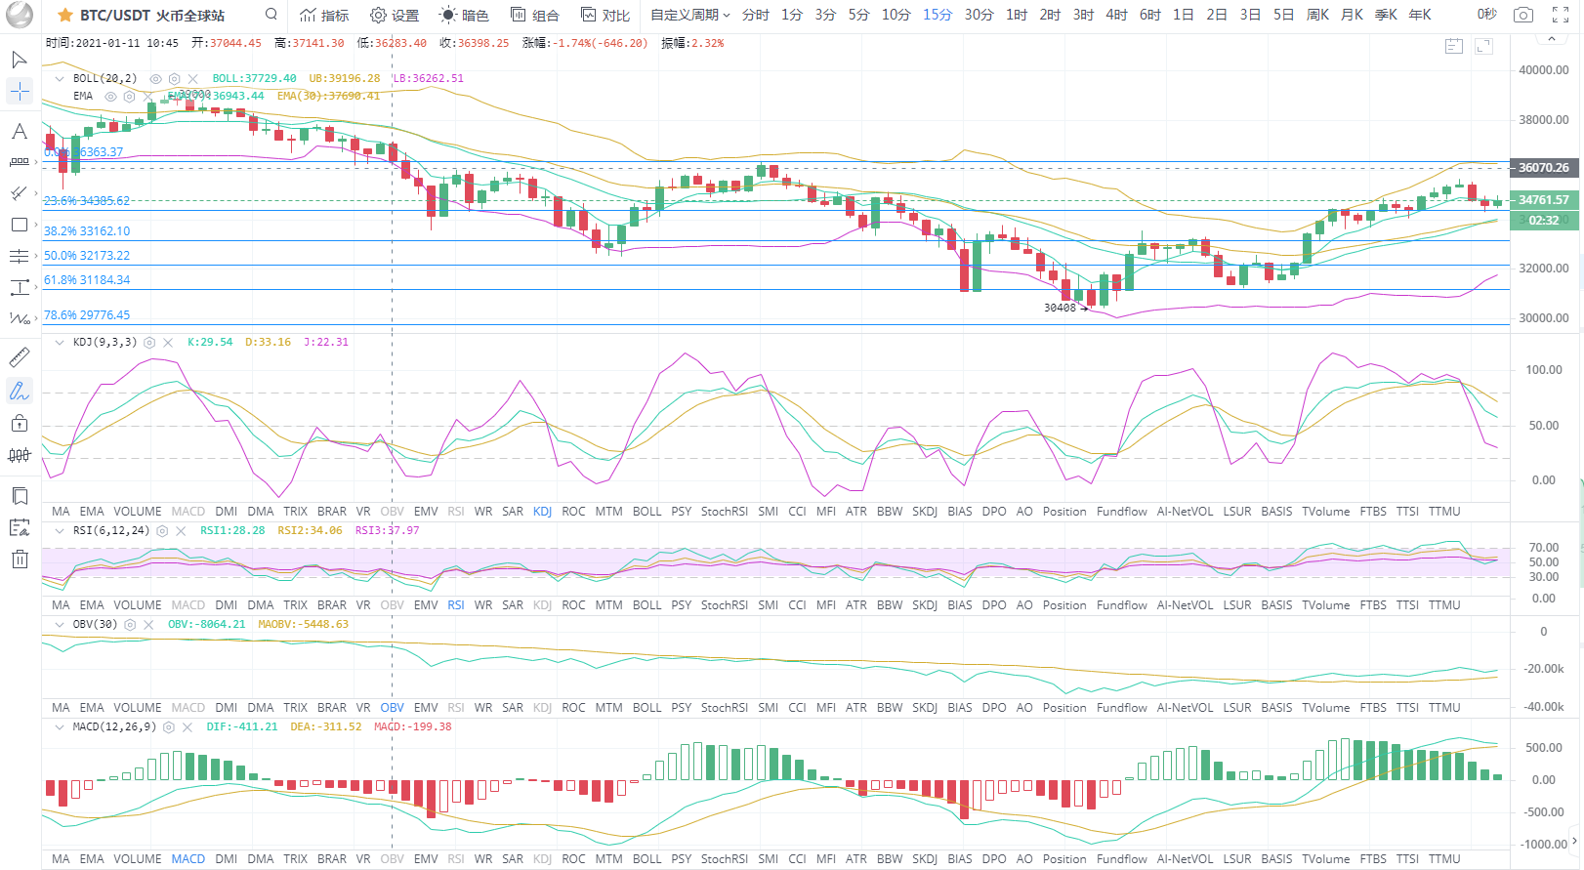
Task: Select the rectangle shape tool
Action: (19, 225)
